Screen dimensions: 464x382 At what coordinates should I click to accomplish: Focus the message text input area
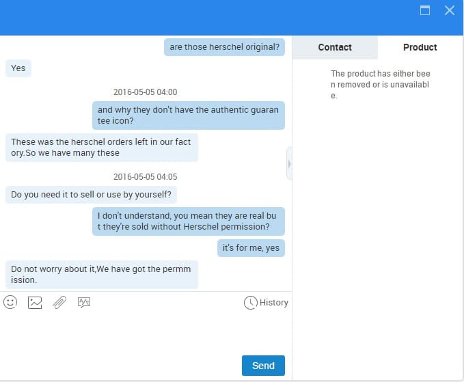click(146, 333)
